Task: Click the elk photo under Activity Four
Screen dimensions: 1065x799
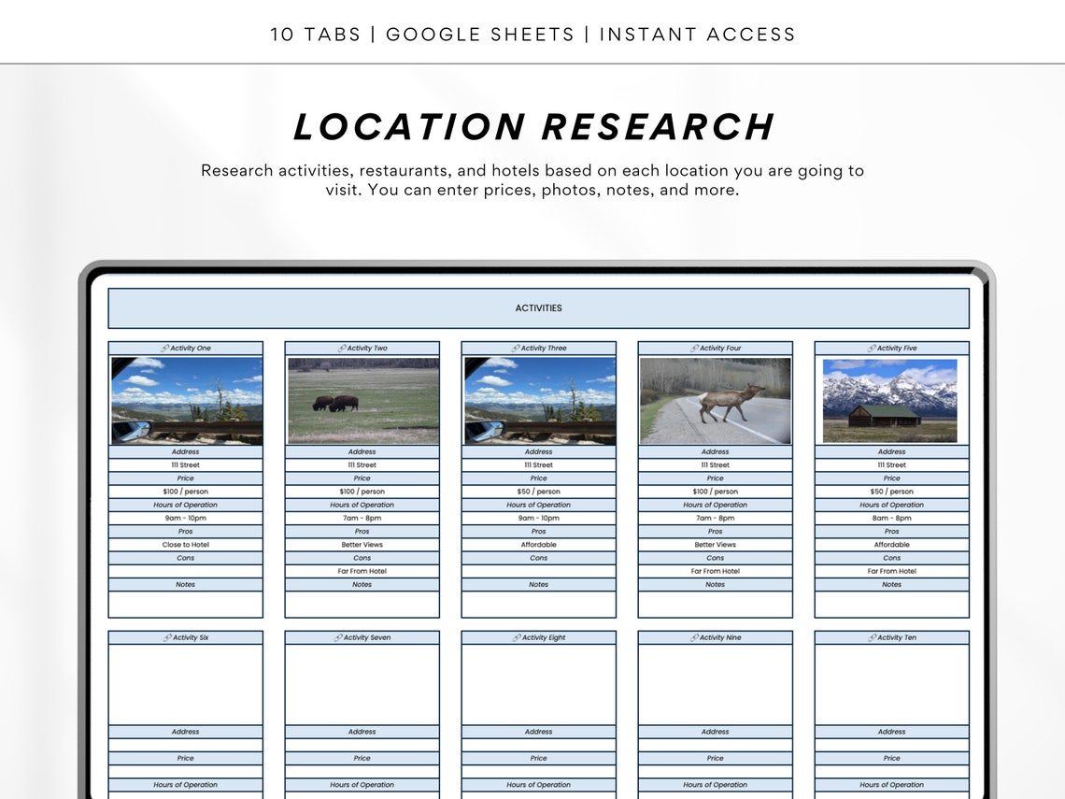Action: tap(715, 397)
